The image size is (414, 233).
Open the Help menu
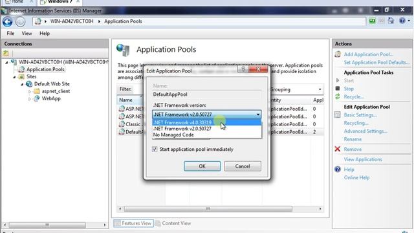coord(45,33)
